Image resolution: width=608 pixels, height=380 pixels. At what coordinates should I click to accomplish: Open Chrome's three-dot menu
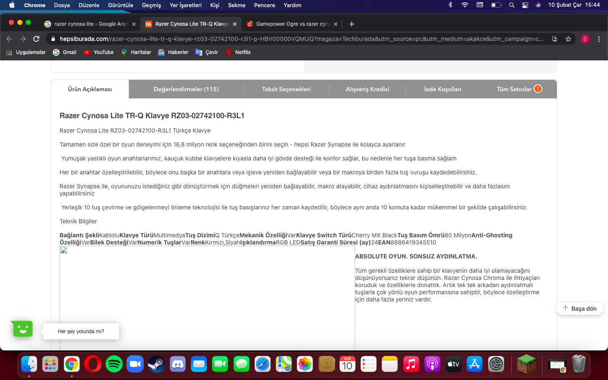(x=599, y=39)
